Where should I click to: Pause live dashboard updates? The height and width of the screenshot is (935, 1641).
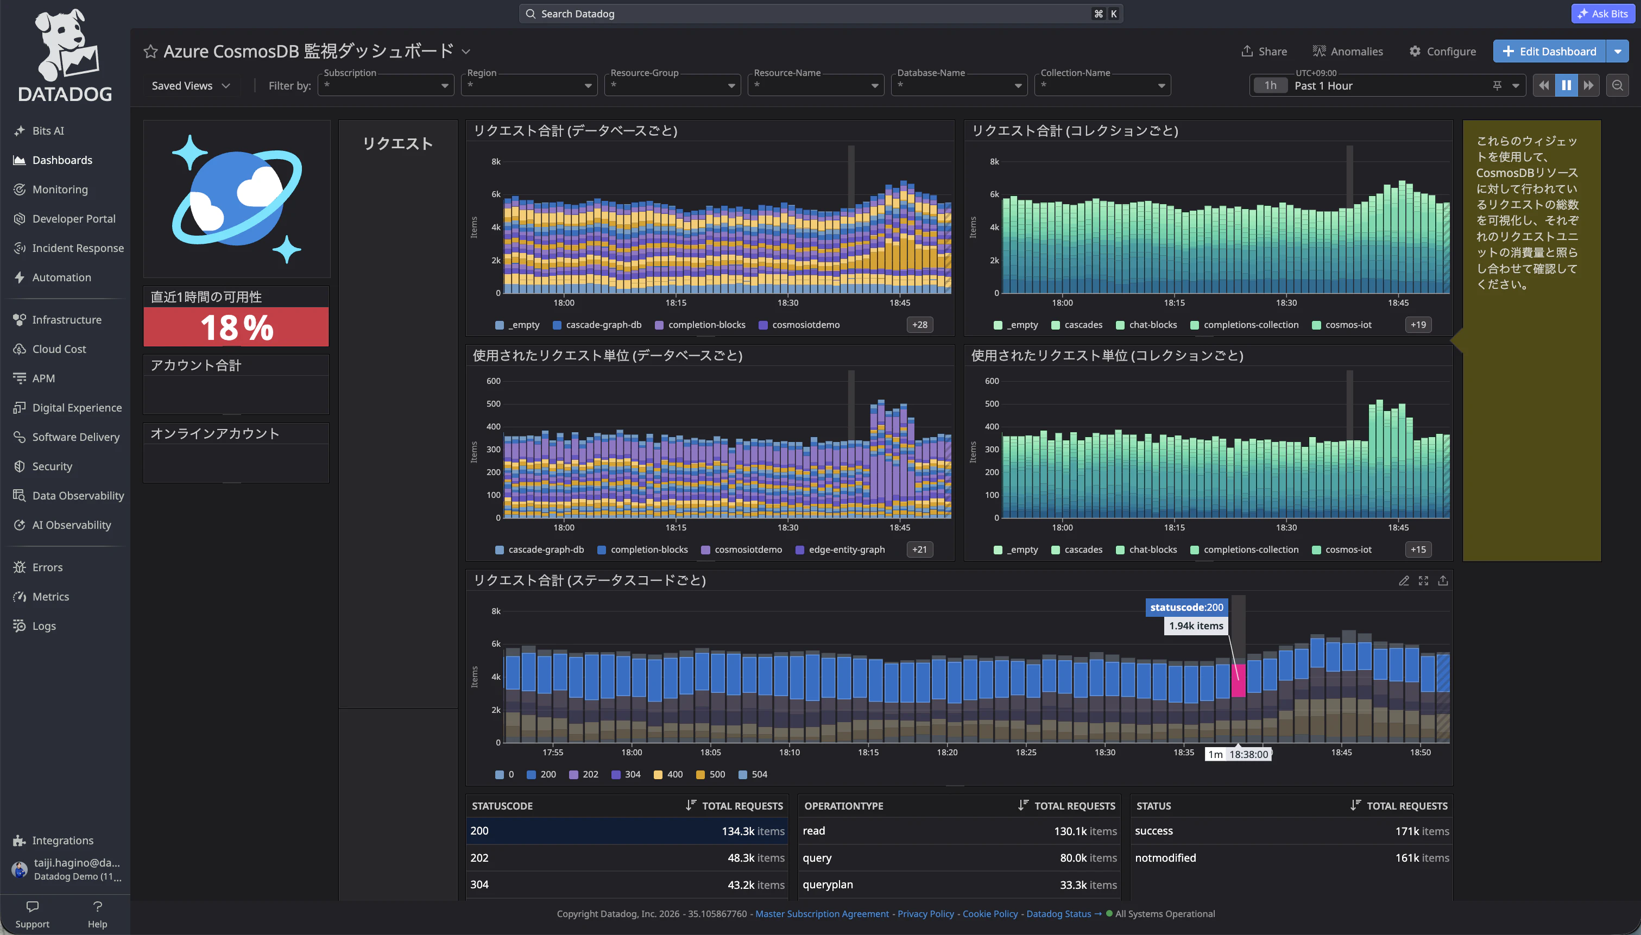[x=1567, y=85]
